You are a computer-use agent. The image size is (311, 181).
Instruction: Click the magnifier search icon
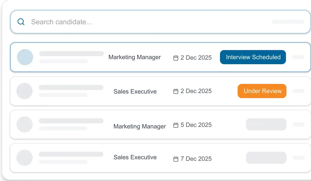[21, 22]
